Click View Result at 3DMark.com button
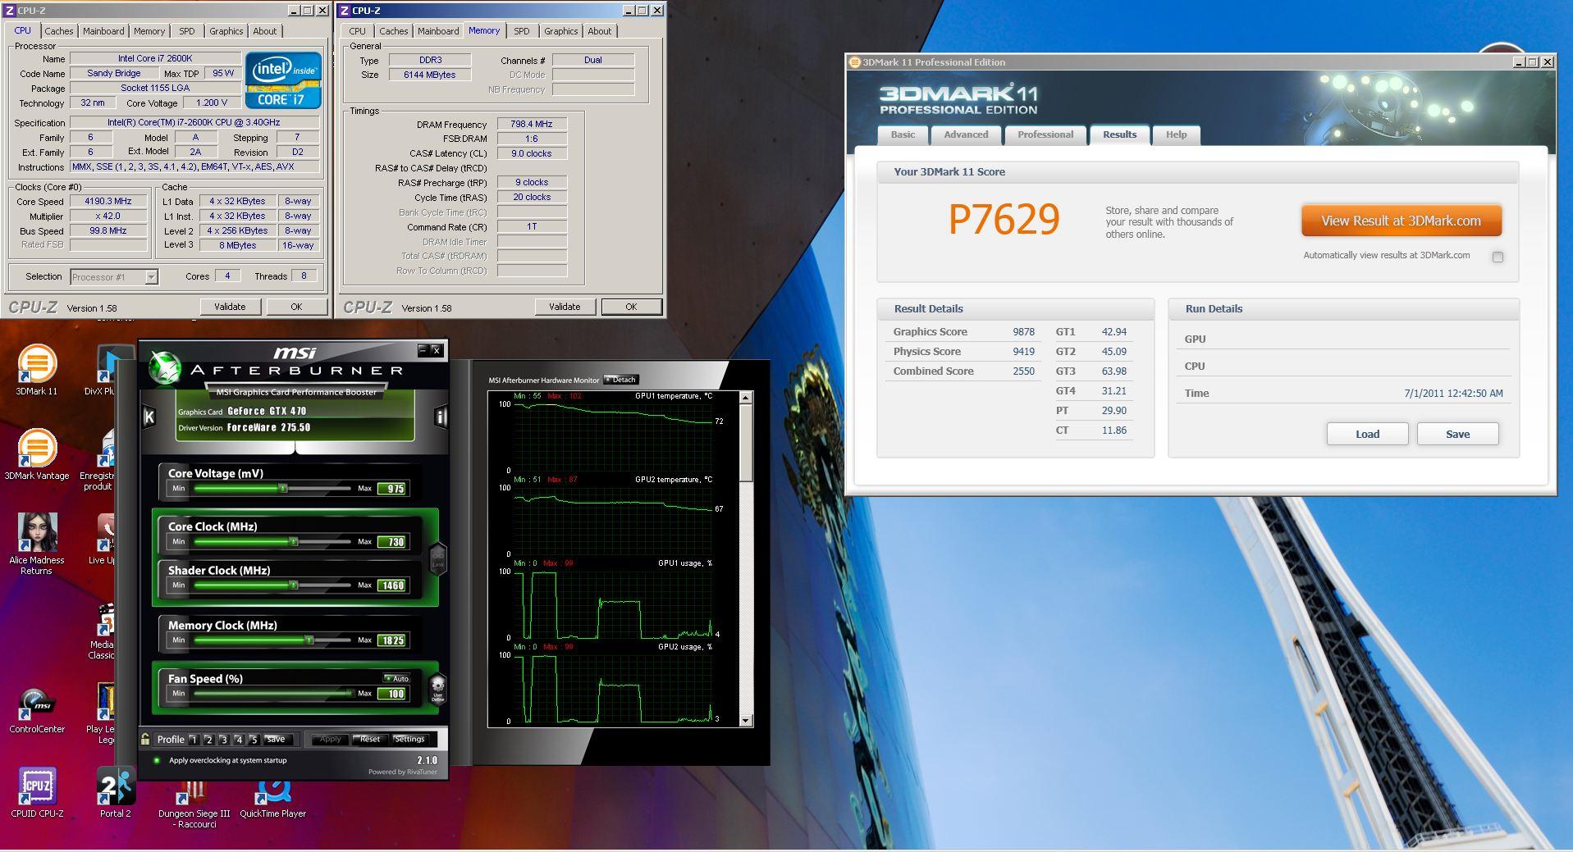 coord(1401,221)
